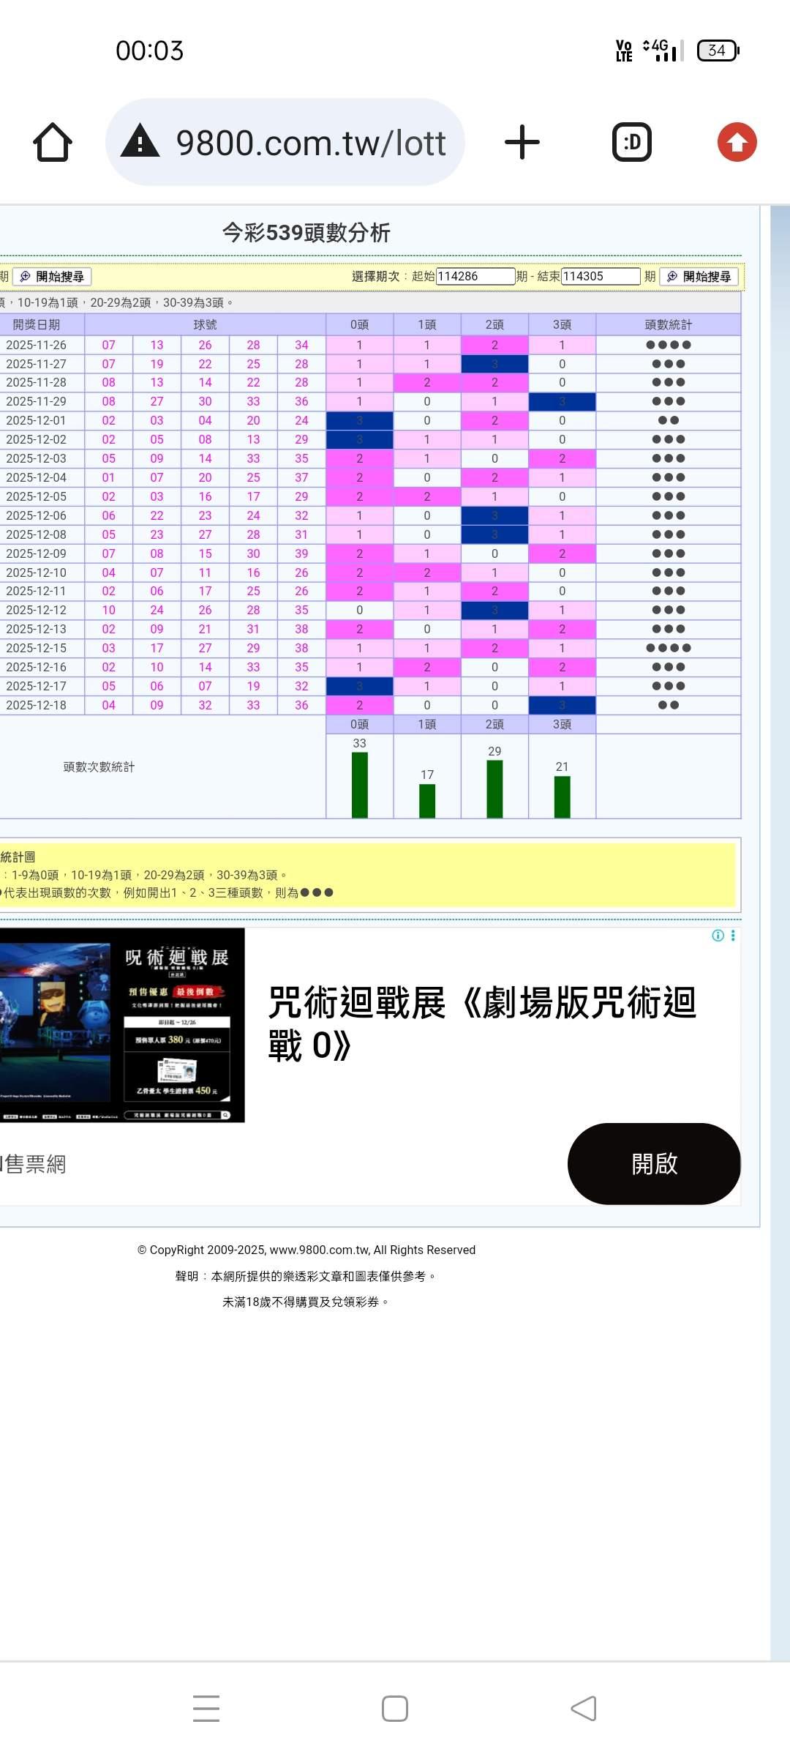Screen dimensions: 790x1757
Task: Edit the ending period field 114305
Action: pos(601,277)
